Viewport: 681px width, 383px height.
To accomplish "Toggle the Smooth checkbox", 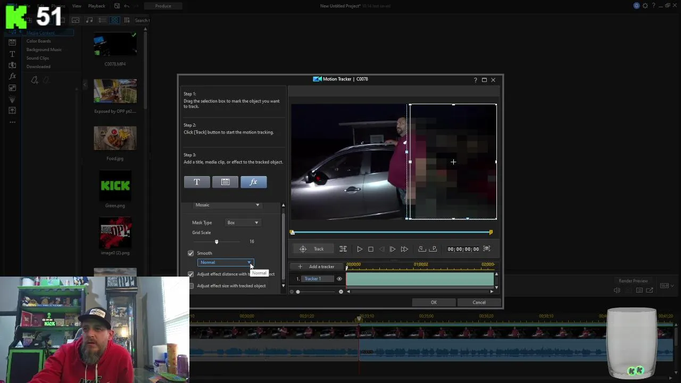I will (191, 253).
